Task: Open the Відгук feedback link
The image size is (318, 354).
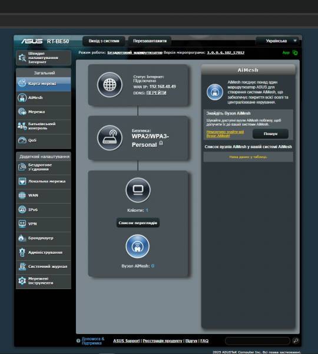Action: point(191,340)
